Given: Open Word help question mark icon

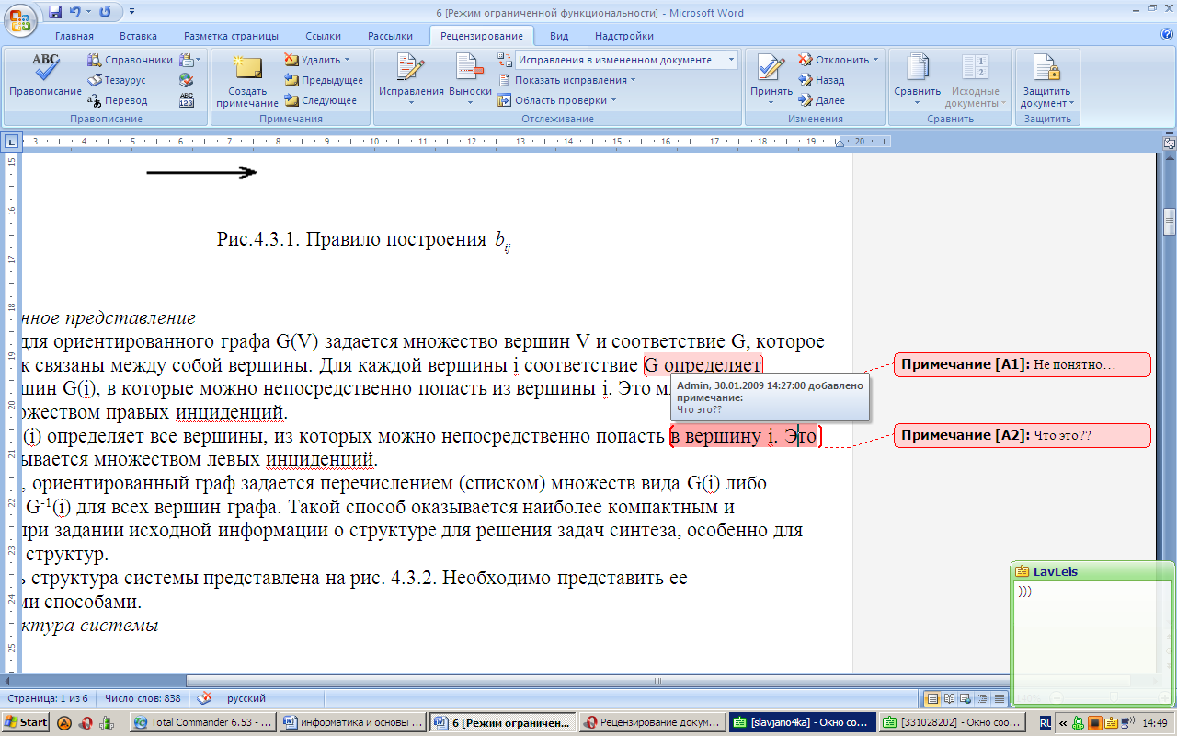Looking at the screenshot, I should point(1167,35).
